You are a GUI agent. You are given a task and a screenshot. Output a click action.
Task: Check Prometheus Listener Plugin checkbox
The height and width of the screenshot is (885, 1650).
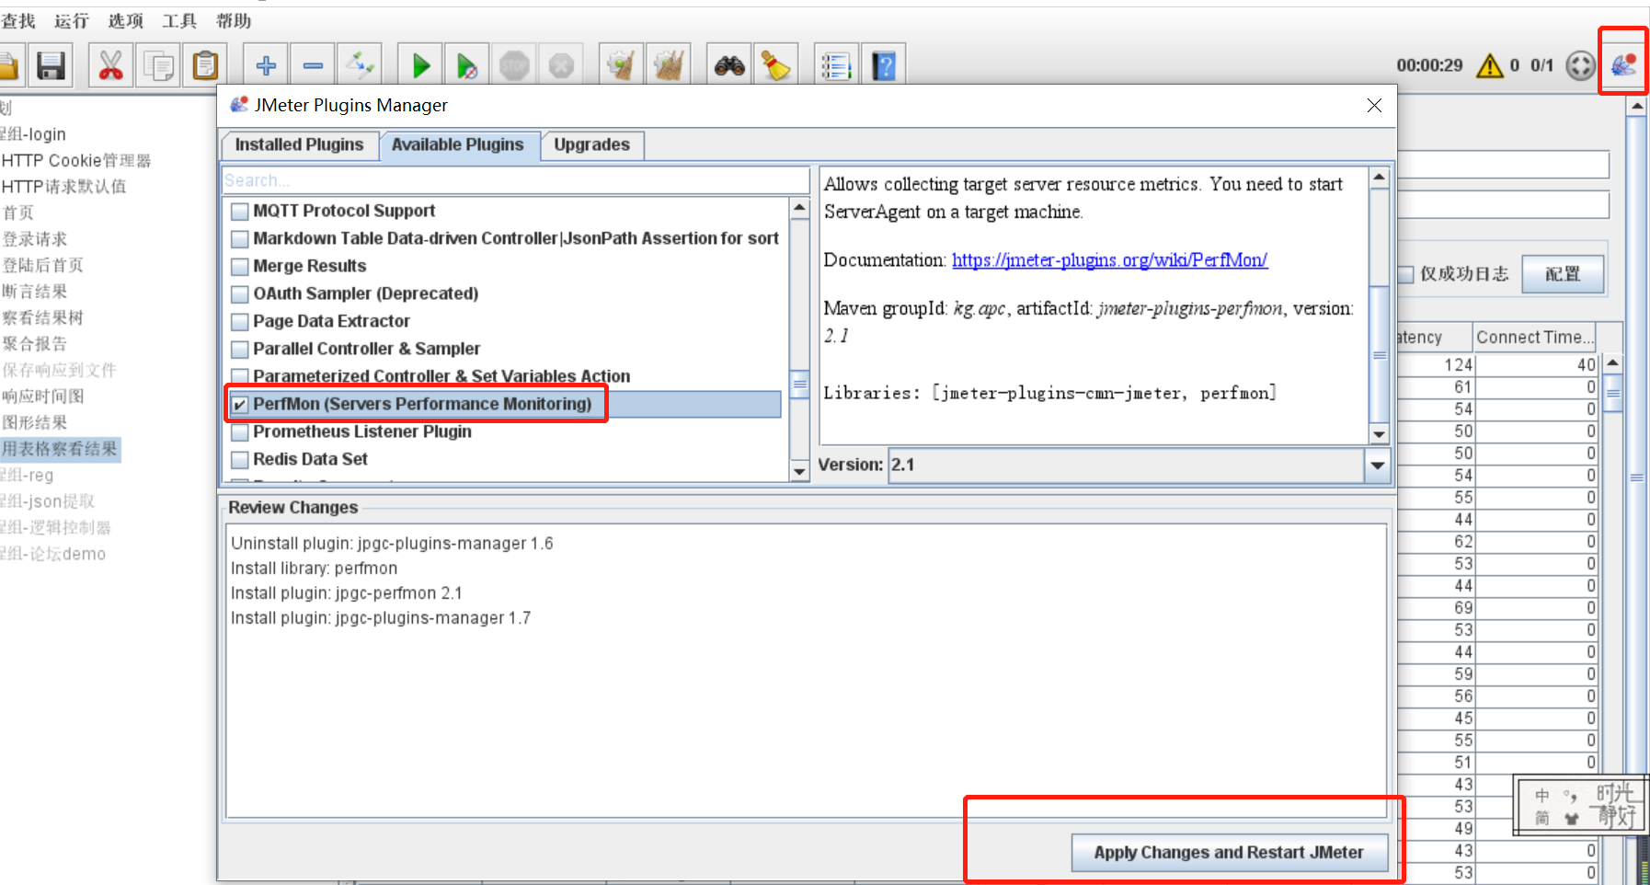pos(240,432)
